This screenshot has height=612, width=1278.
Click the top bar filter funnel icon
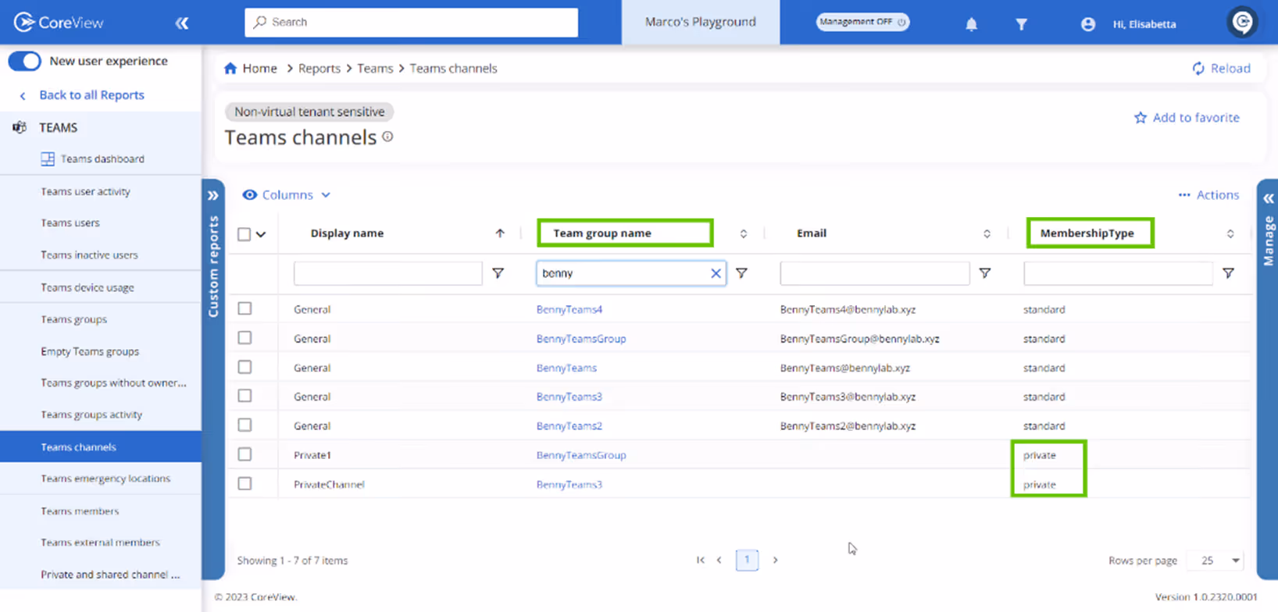[x=1021, y=24]
